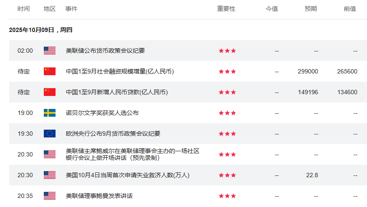Click the forecast value 299000
Image resolution: width=367 pixels, height=207 pixels.
click(308, 71)
